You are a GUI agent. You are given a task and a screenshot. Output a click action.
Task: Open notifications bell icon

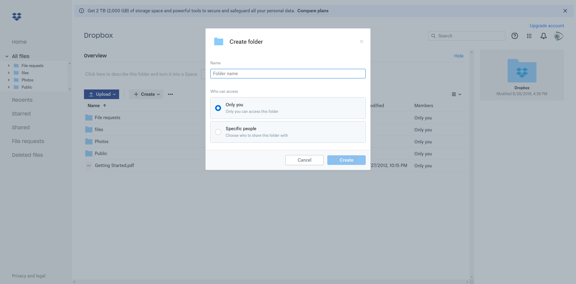tap(544, 36)
